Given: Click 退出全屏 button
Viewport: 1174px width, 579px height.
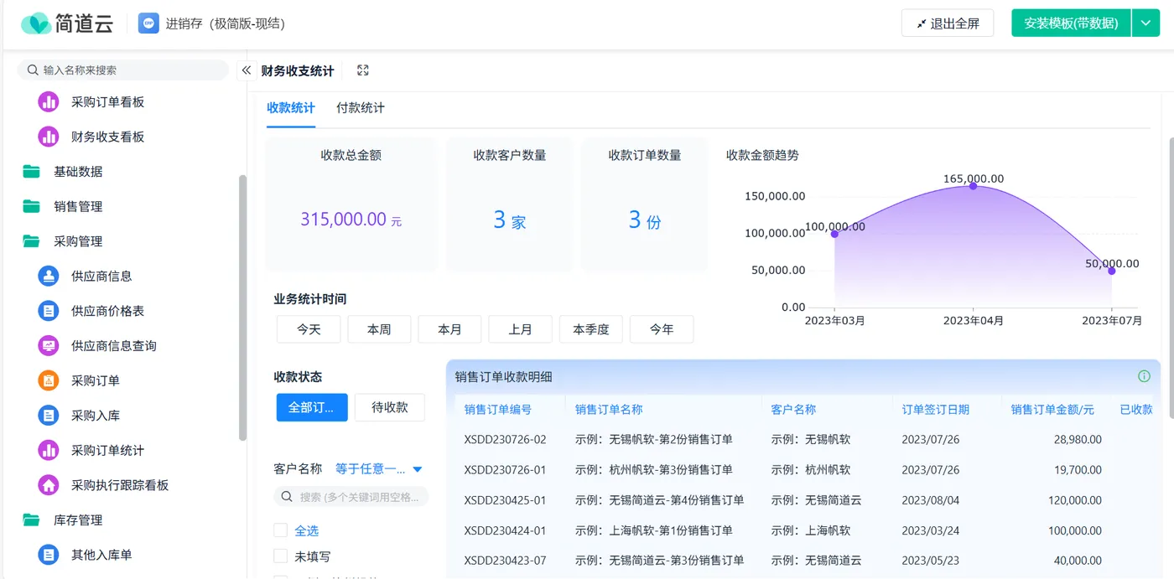Looking at the screenshot, I should pyautogui.click(x=948, y=23).
